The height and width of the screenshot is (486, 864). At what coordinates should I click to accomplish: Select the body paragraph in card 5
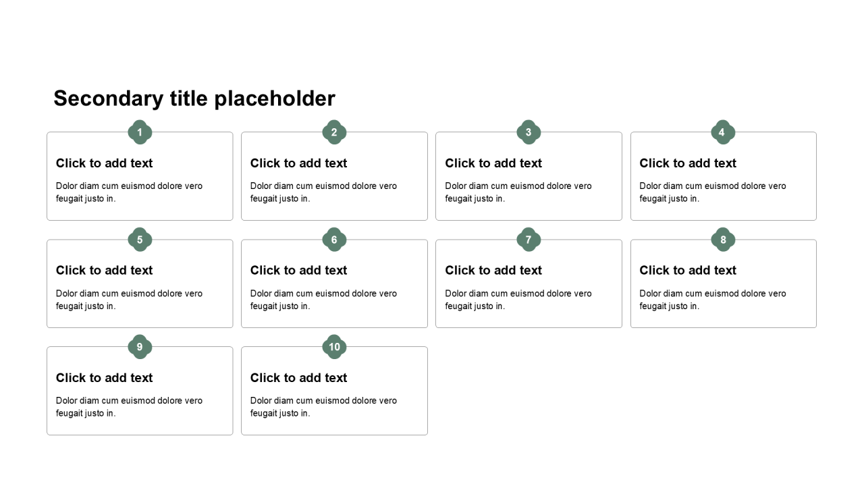click(129, 300)
